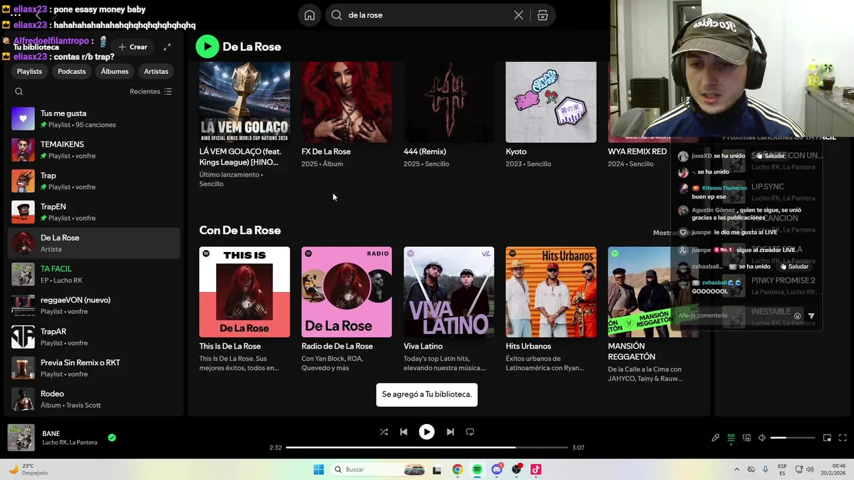Open the lyrics microphone icon
Viewport: 854px width, 480px height.
coord(715,438)
